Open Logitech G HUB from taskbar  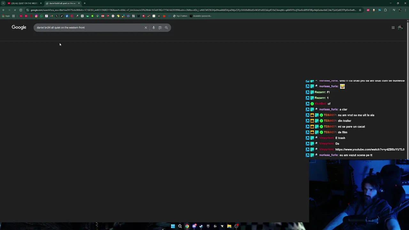click(x=215, y=226)
